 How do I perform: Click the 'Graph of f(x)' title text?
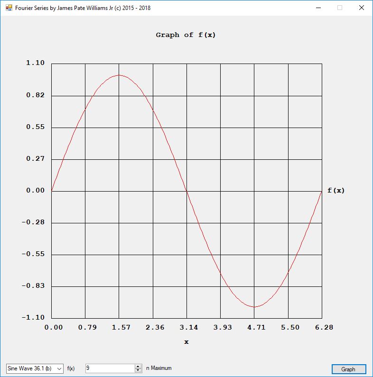coord(186,35)
